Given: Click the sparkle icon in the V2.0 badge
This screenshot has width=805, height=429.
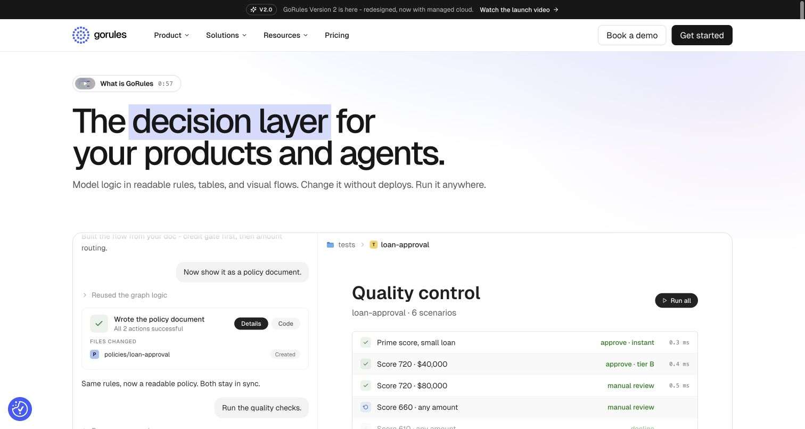Looking at the screenshot, I should pos(253,10).
